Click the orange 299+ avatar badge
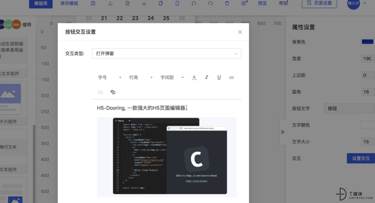 pyautogui.click(x=16, y=24)
